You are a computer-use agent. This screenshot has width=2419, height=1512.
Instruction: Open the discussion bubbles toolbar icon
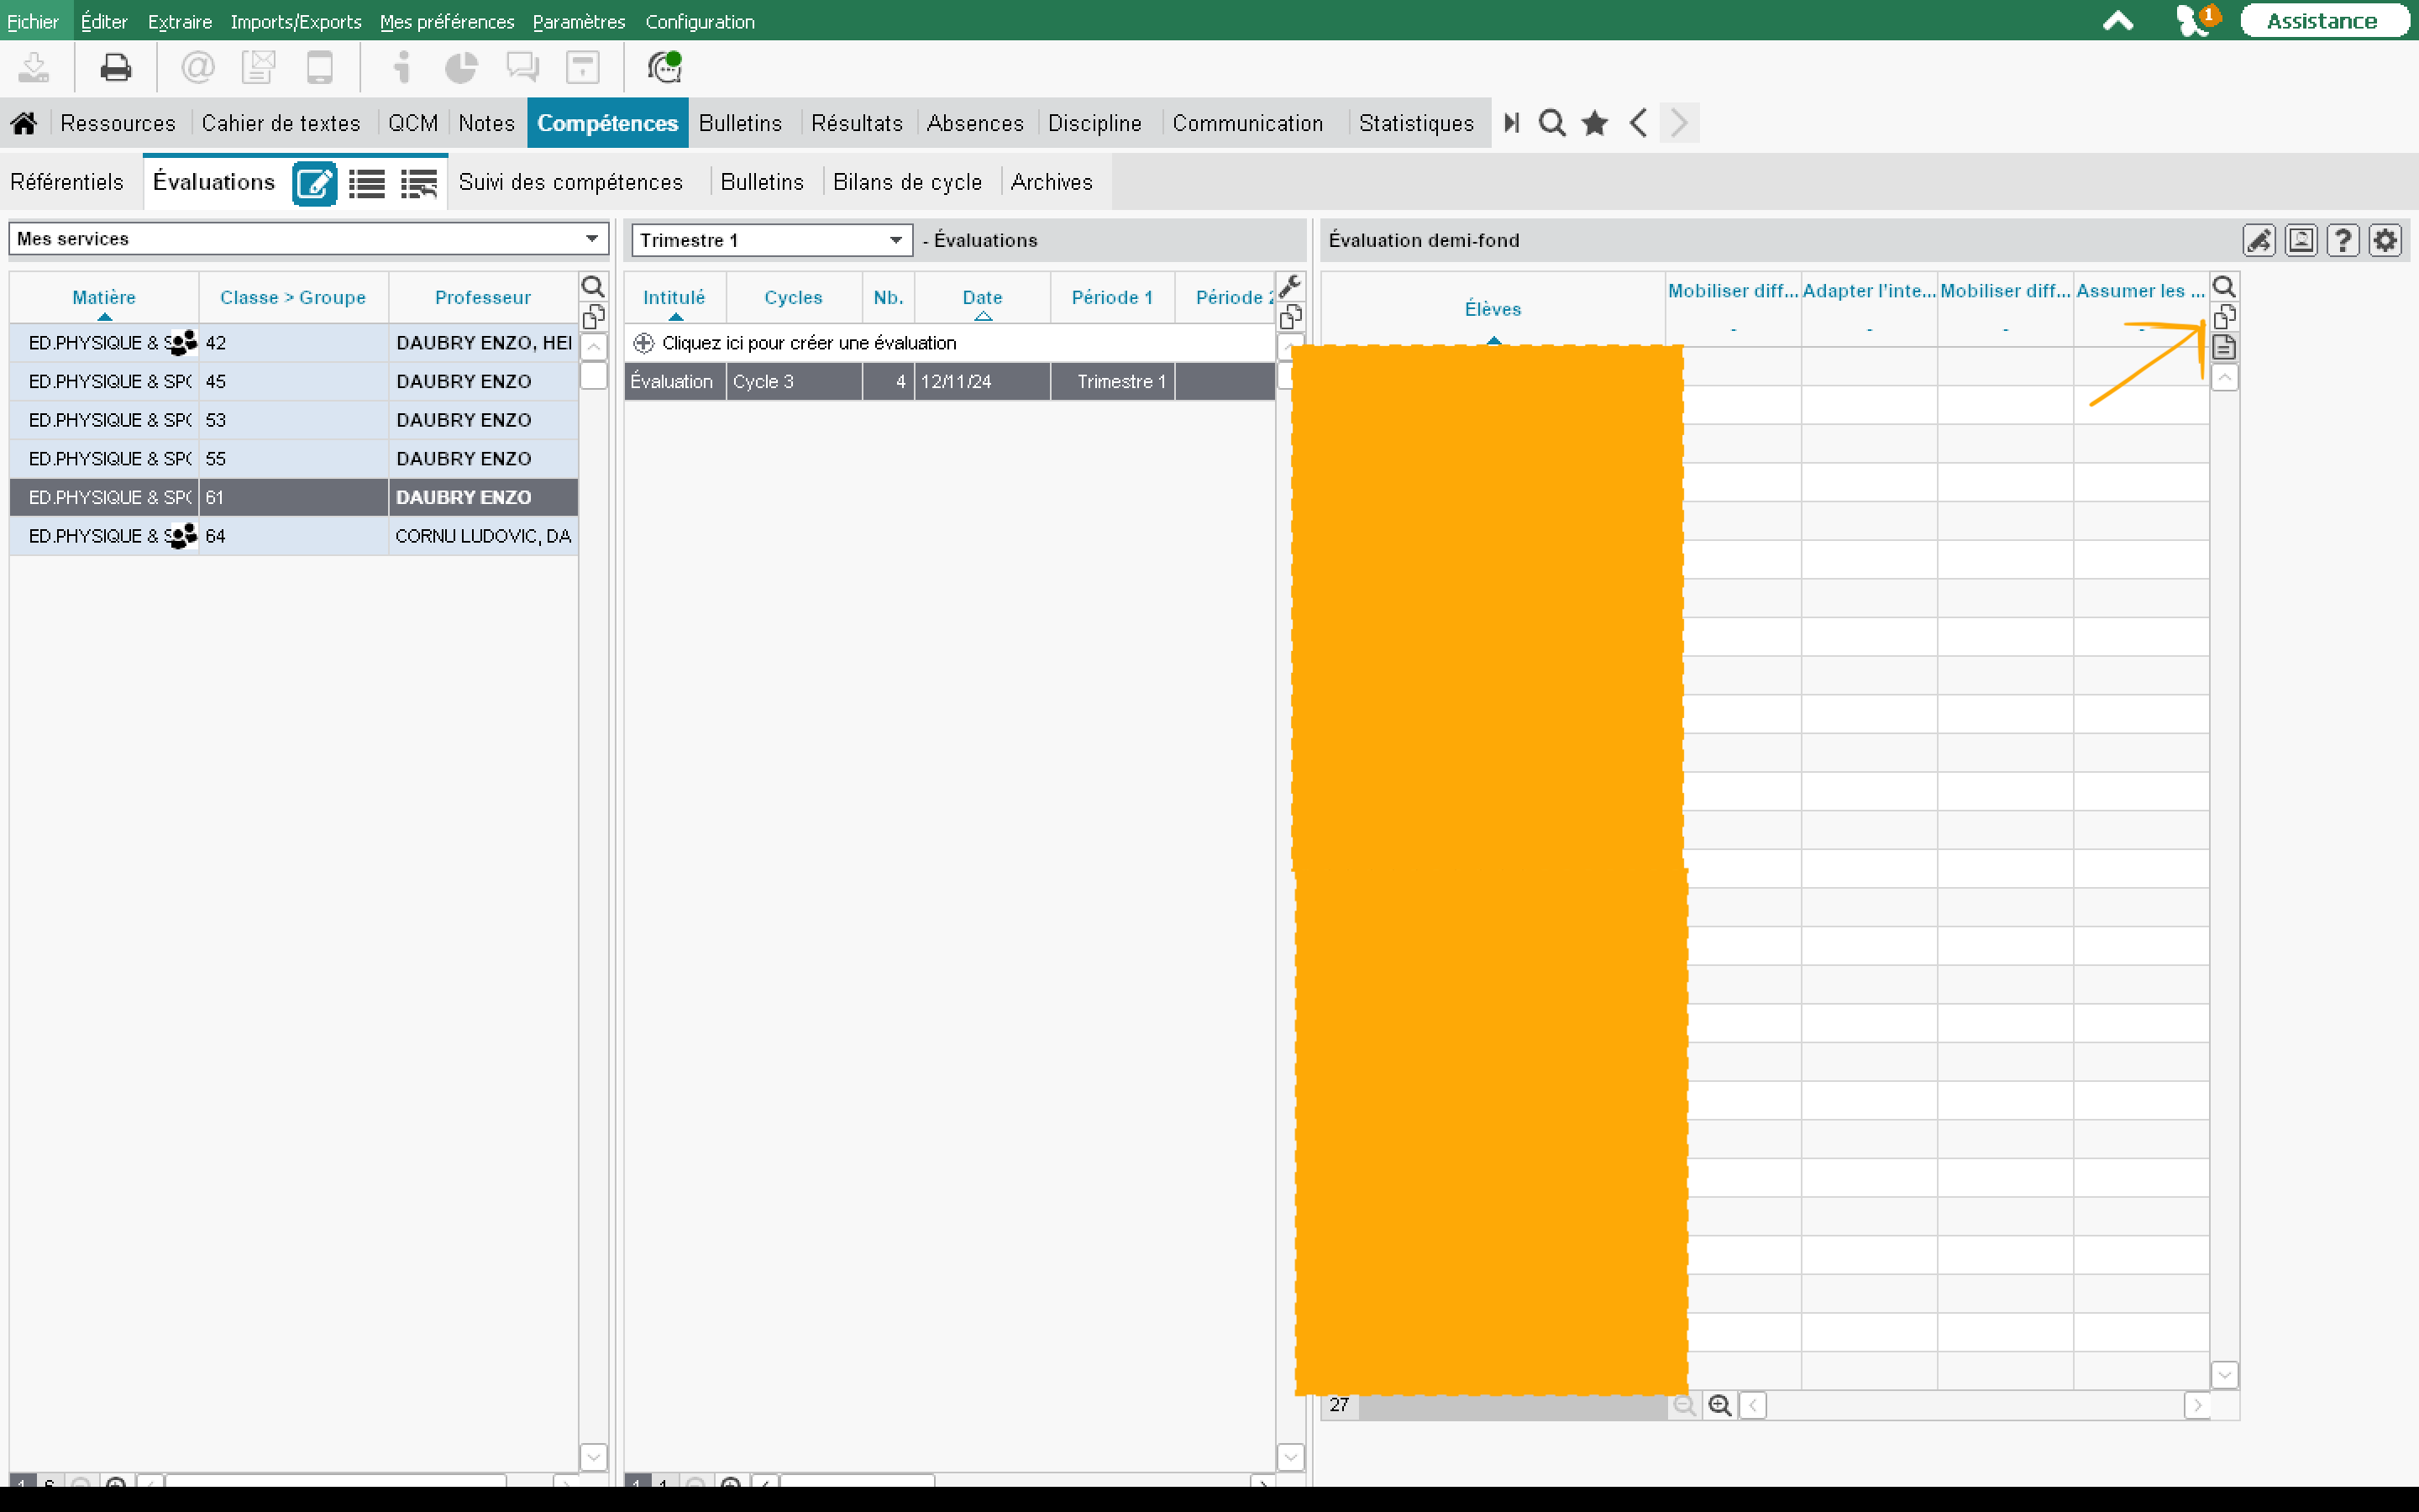coord(522,67)
